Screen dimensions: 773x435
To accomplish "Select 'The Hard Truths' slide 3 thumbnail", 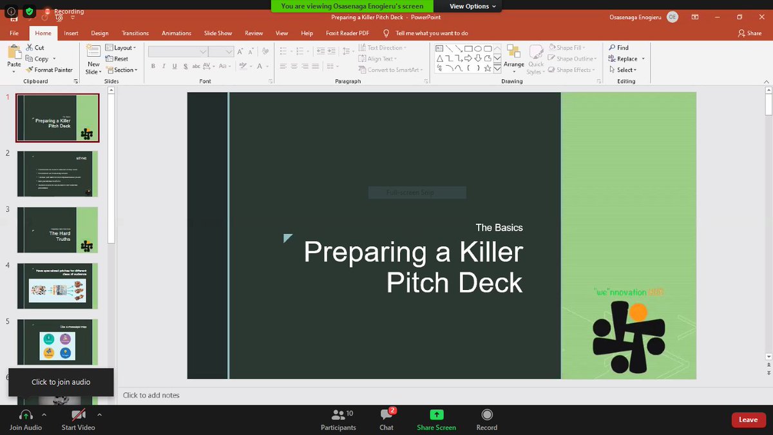I will [58, 230].
